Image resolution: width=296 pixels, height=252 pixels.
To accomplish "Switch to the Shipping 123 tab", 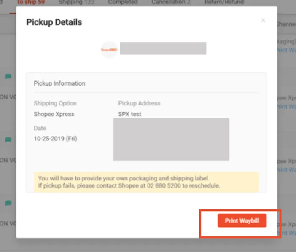I will [76, 2].
